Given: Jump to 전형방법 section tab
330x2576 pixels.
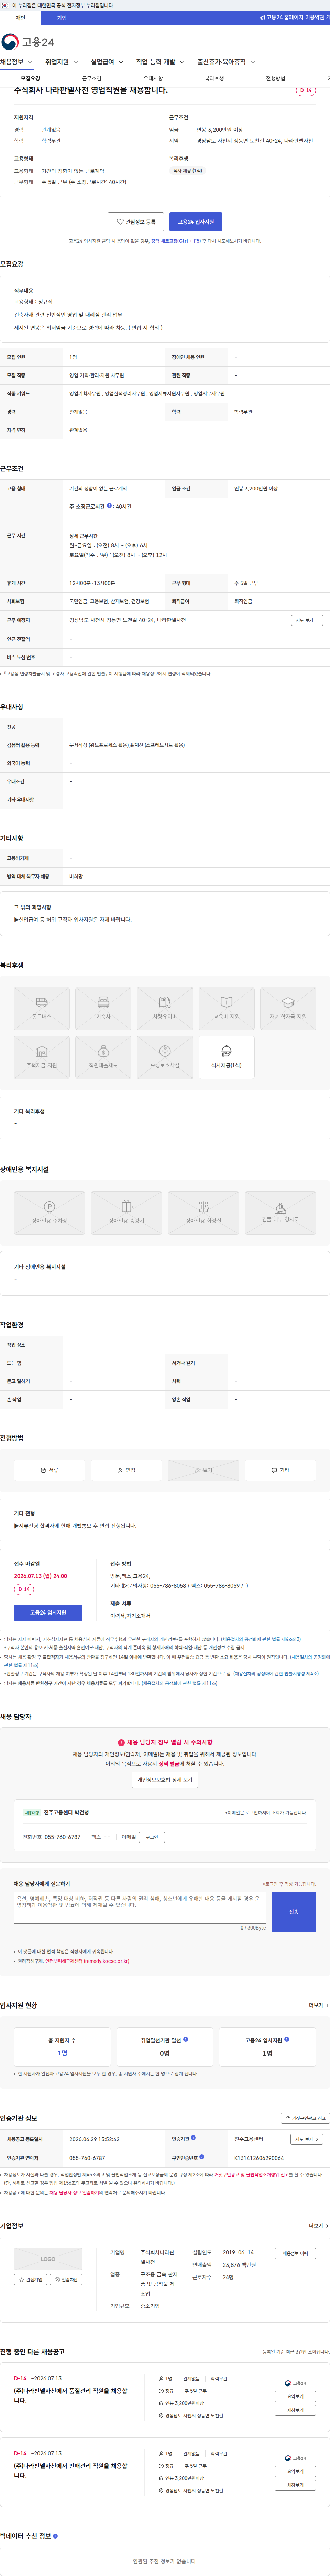Looking at the screenshot, I should [x=275, y=78].
